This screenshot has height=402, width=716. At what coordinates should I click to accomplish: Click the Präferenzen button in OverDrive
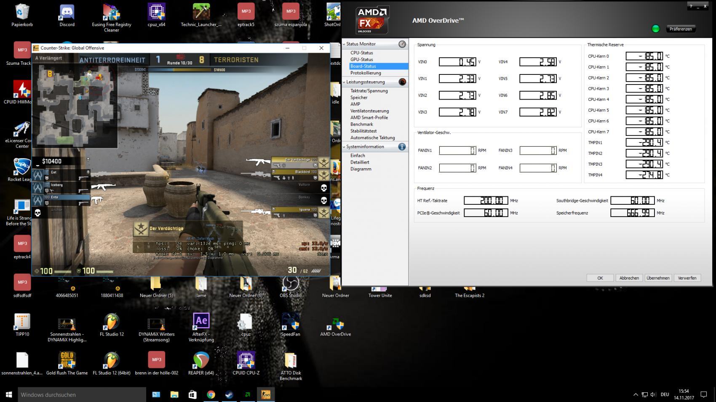coord(681,29)
